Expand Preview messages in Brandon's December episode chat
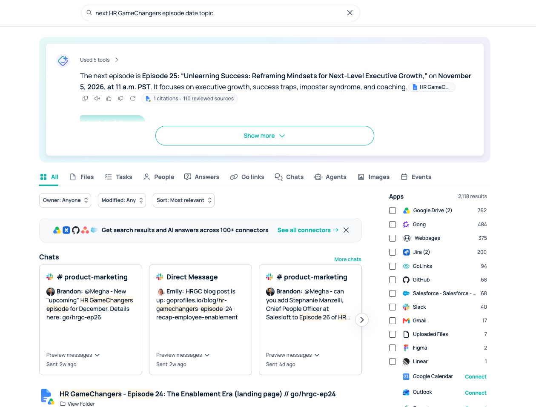Image resolution: width=536 pixels, height=407 pixels. pos(73,355)
